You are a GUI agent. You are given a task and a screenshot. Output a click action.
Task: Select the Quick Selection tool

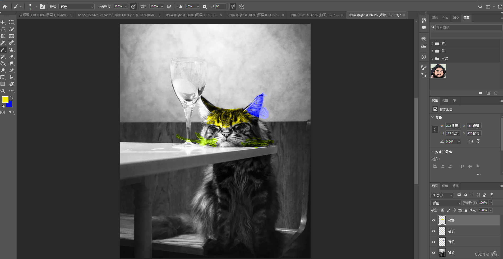pos(11,29)
